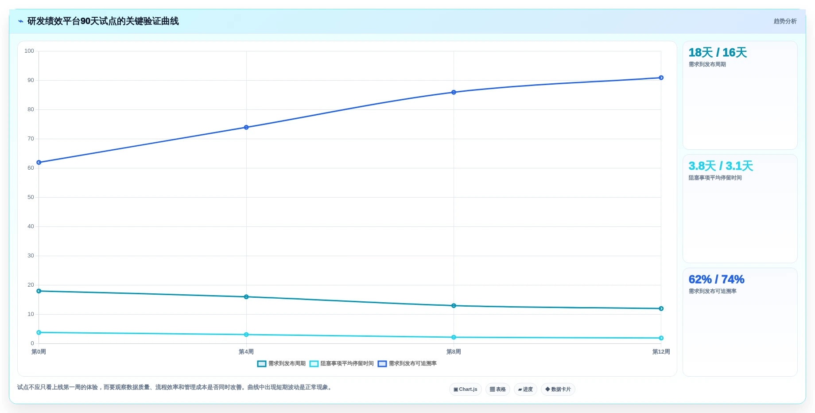
Task: Pick the light cyan line point at 第8周
Action: click(454, 337)
